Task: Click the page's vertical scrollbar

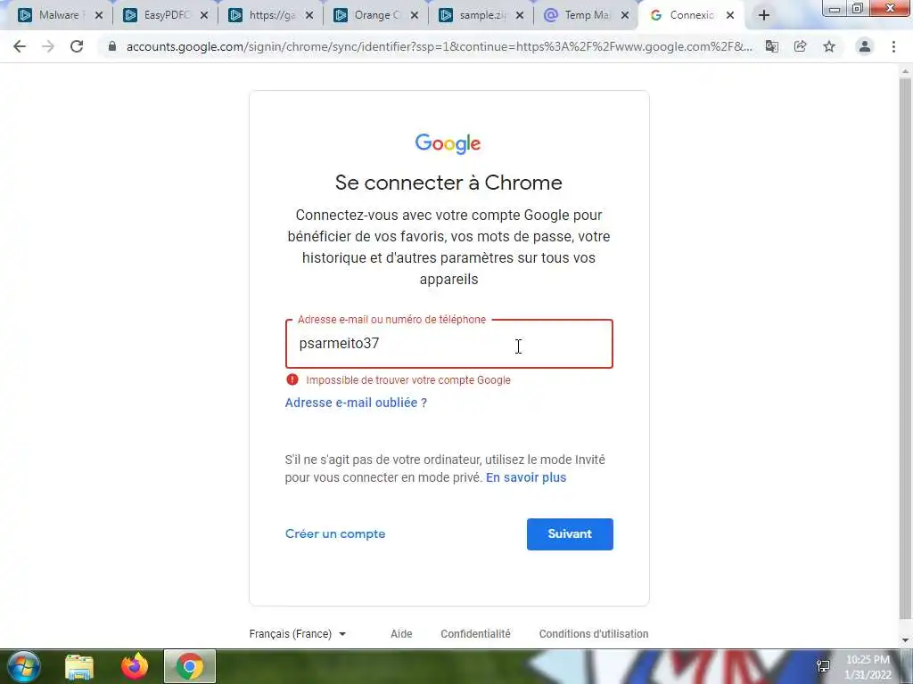Action: (905, 349)
